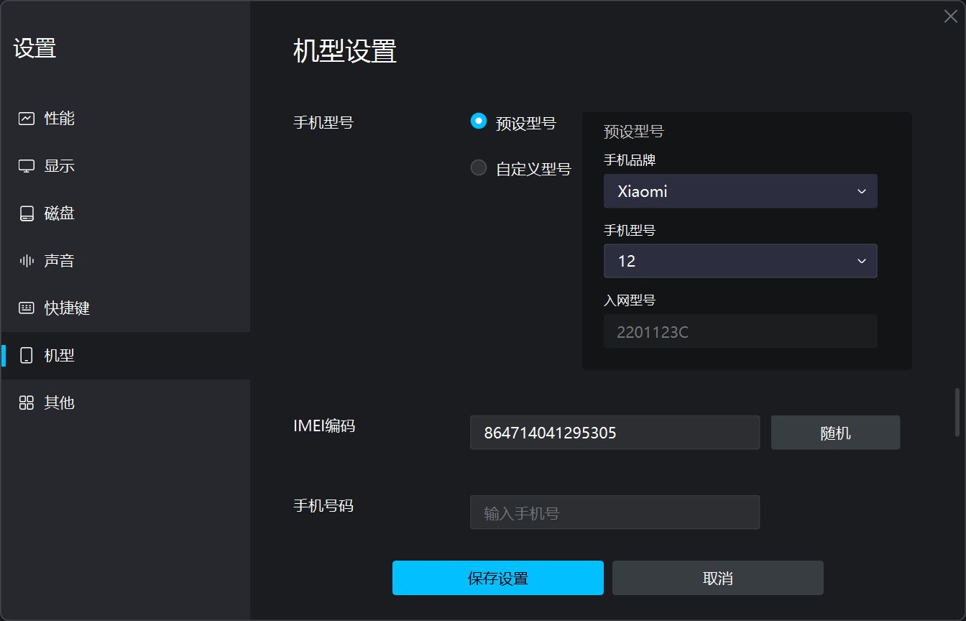The width and height of the screenshot is (966, 621).
Task: Switch to the 显示 settings tab
Action: [x=60, y=166]
